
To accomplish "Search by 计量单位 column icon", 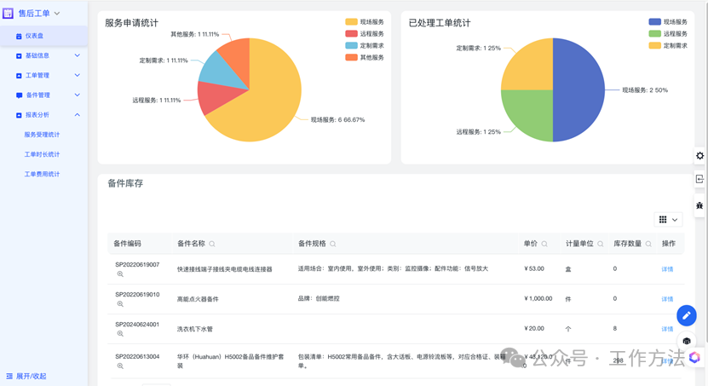I will pos(601,244).
